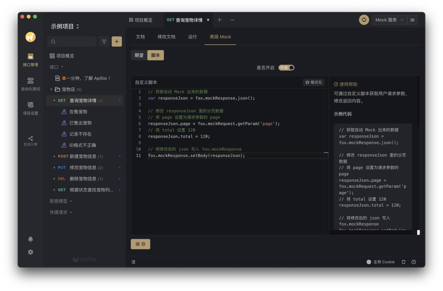
Task: Open the Mock 服务 dropdown
Action: point(389,20)
